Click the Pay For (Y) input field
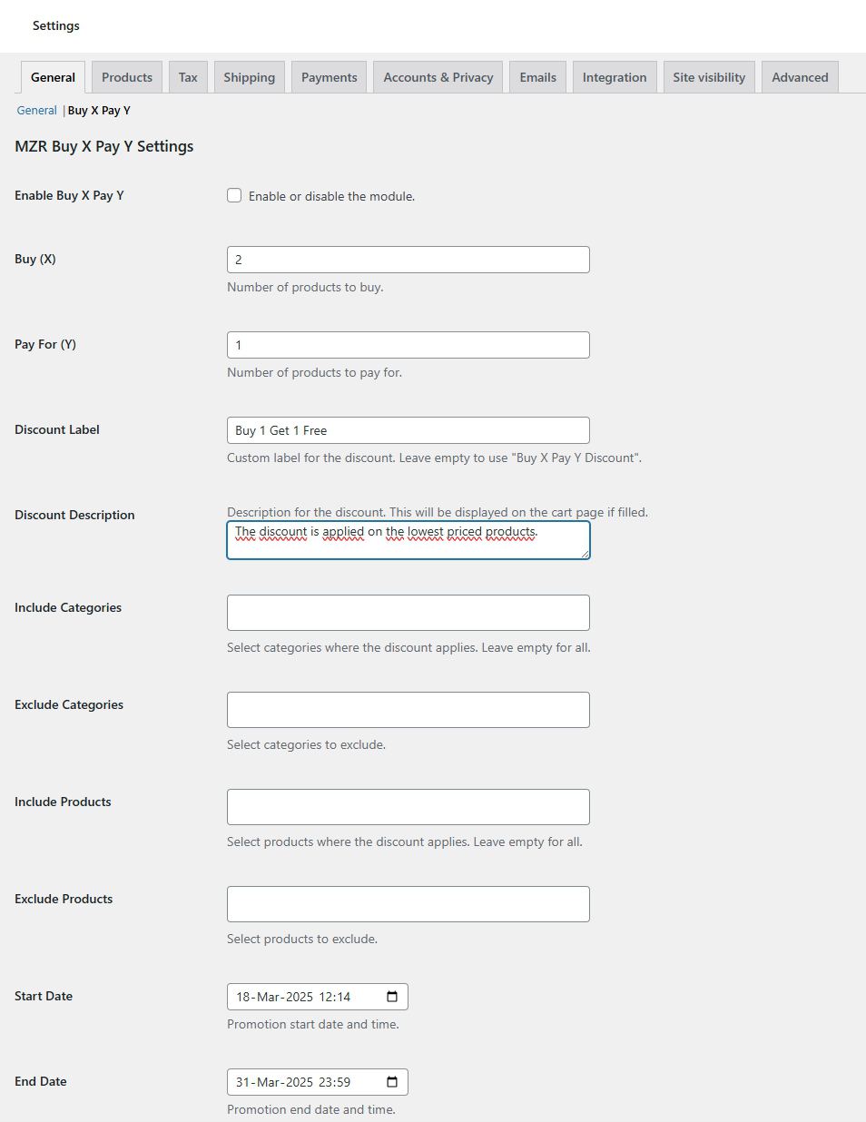866x1122 pixels. pos(408,345)
